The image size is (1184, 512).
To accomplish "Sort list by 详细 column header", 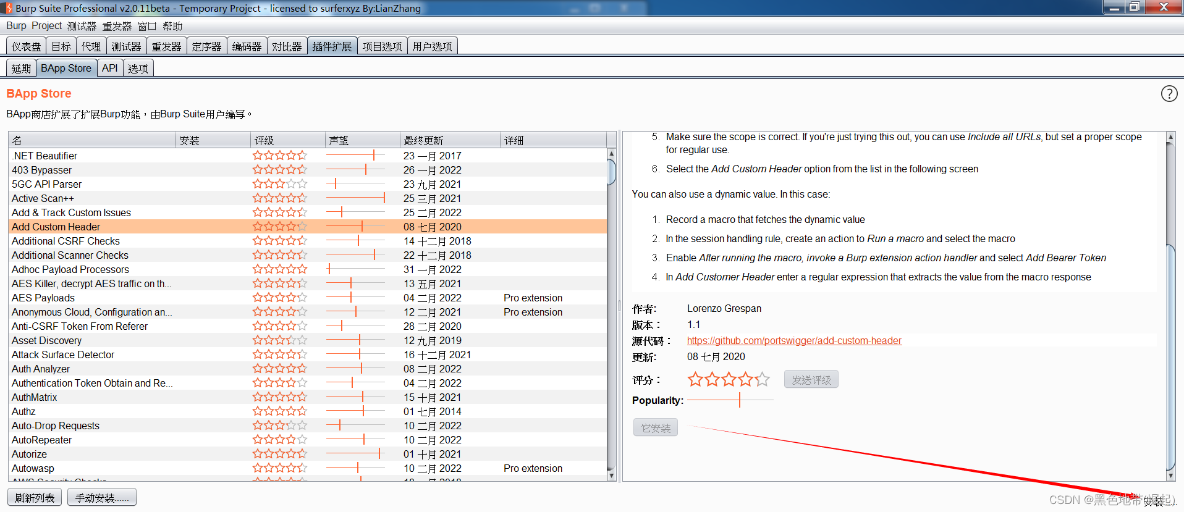I will point(553,140).
